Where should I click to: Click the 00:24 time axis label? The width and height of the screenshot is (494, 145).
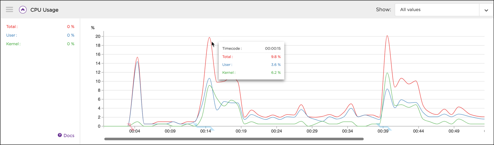276,131
